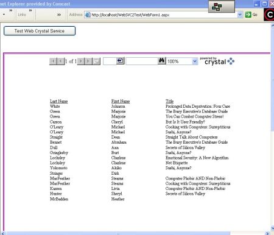274x235 pixels.
Task: Click last name McBadden
Action: tap(59, 199)
